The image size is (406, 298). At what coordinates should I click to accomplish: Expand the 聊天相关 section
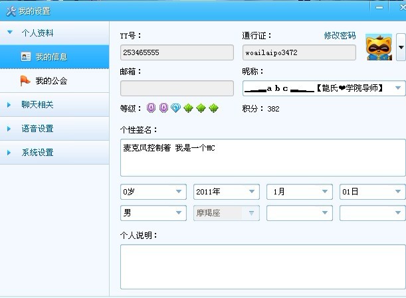point(54,105)
